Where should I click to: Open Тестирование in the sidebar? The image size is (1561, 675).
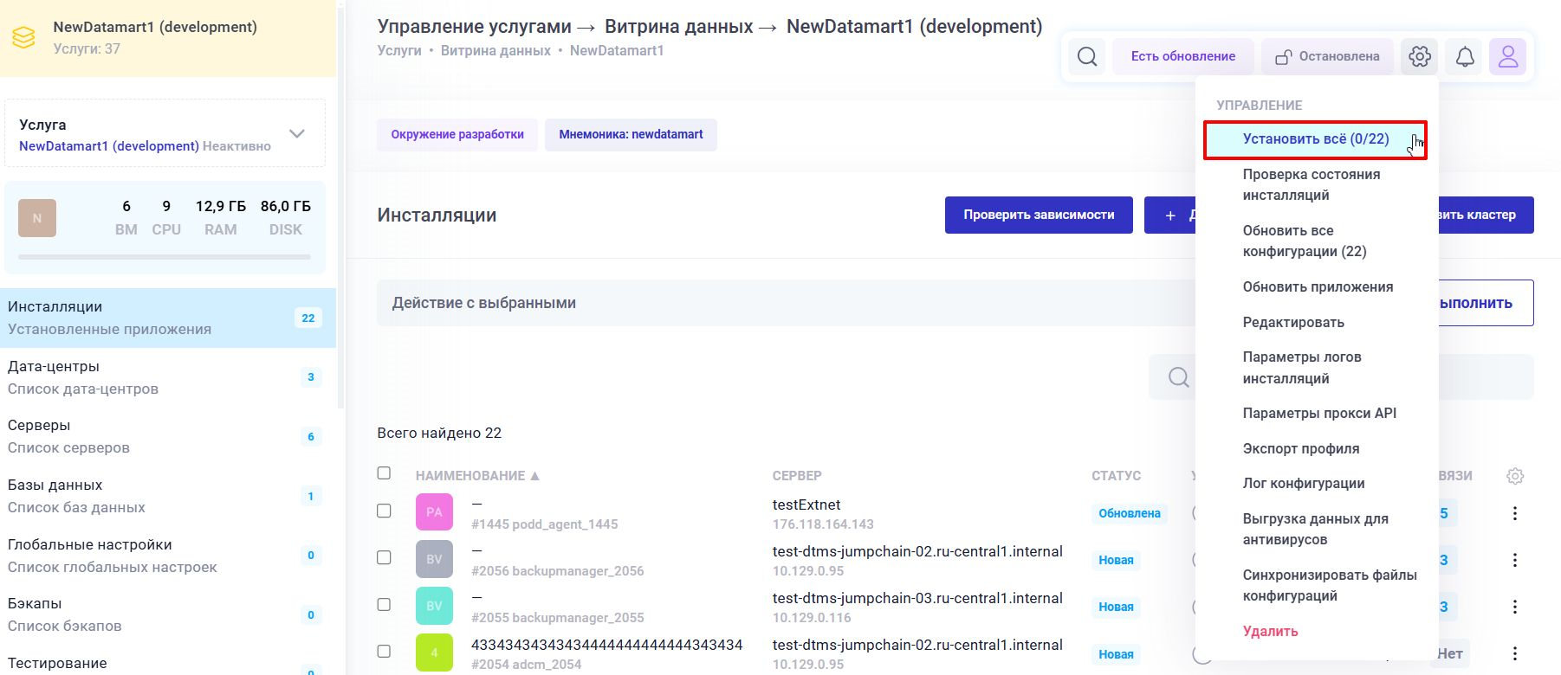tap(168, 663)
